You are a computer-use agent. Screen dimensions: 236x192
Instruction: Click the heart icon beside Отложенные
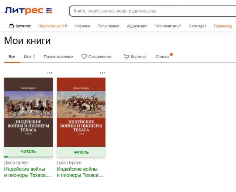84,57
